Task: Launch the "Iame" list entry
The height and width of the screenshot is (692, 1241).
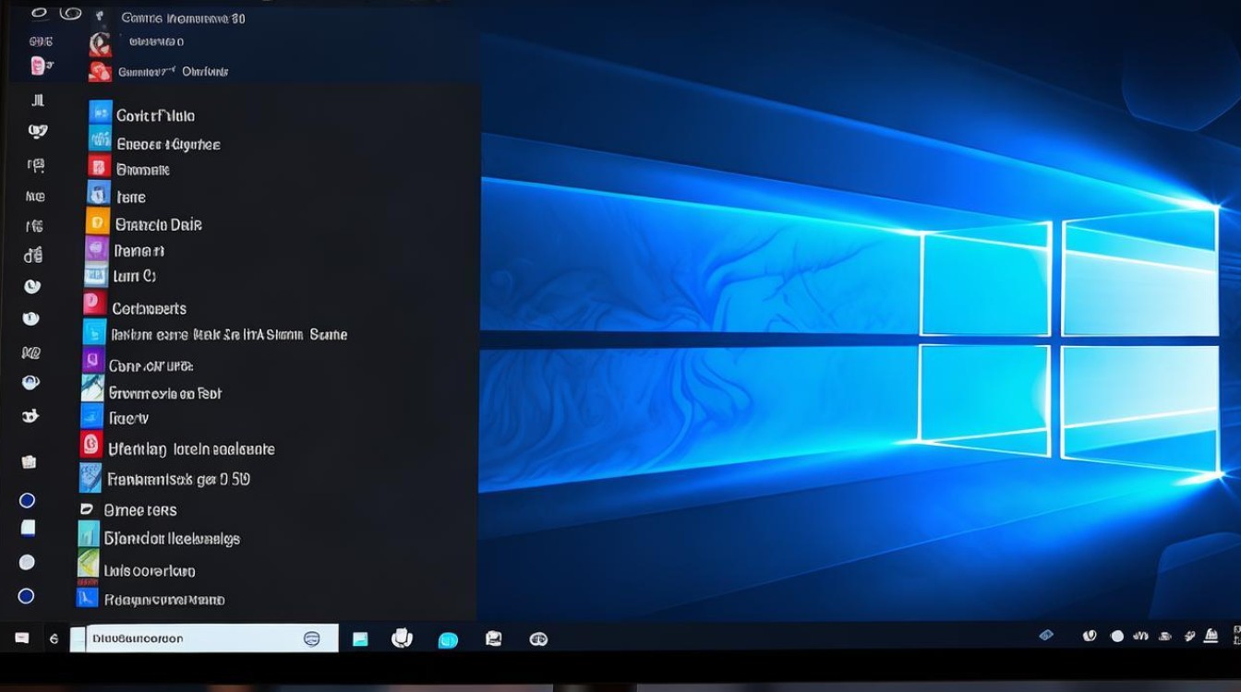Action: [x=130, y=197]
